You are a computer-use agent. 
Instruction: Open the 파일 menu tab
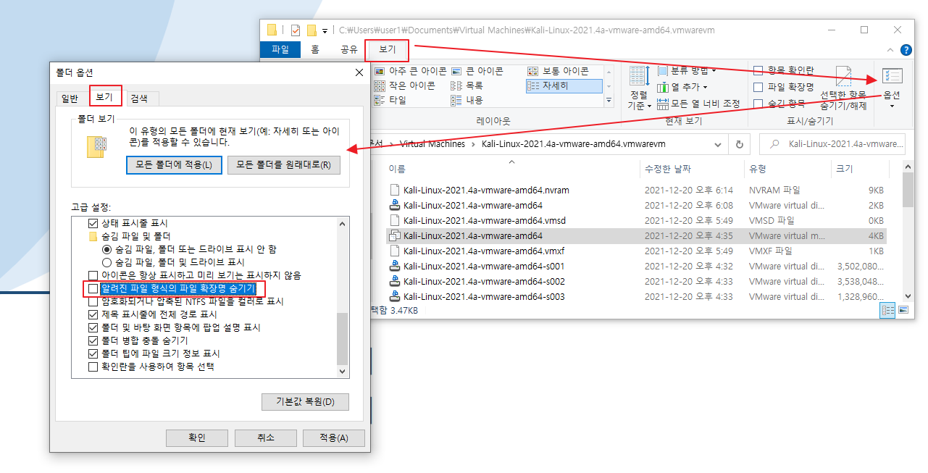[x=280, y=50]
